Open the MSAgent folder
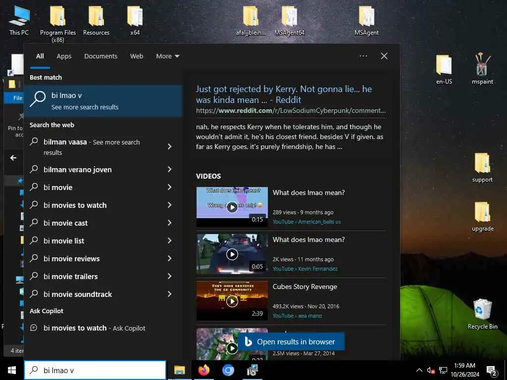The height and width of the screenshot is (380, 507). (366, 20)
